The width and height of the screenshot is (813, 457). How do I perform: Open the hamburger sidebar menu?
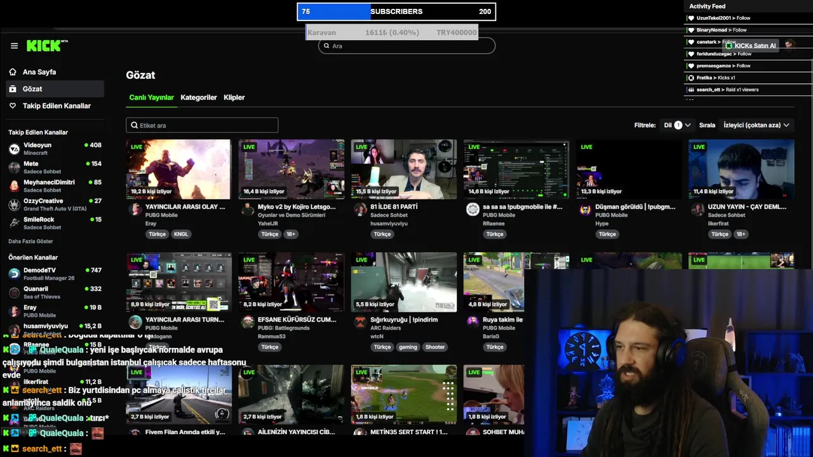14,46
